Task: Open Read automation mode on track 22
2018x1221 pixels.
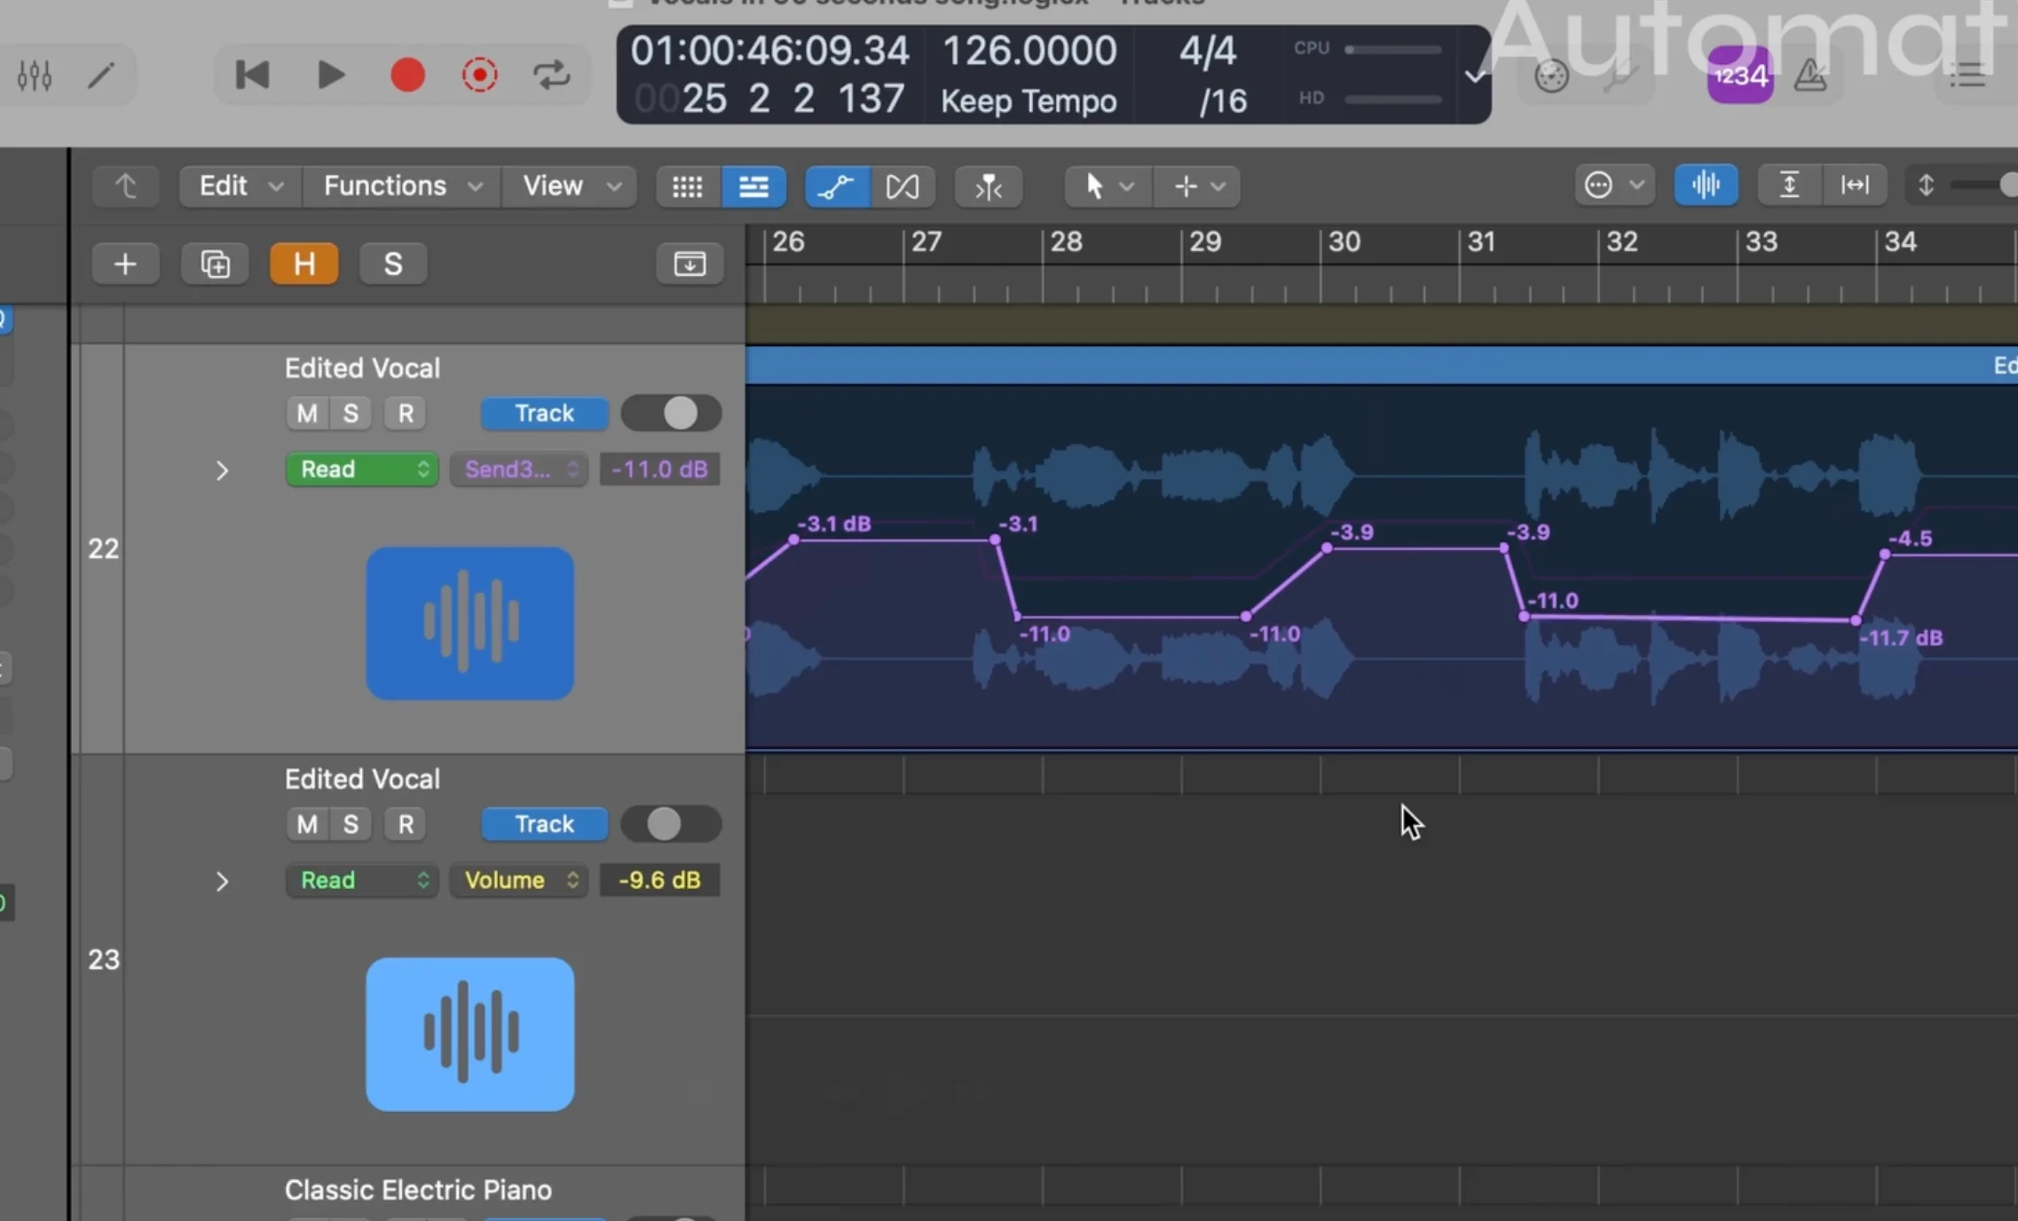Action: coord(362,469)
